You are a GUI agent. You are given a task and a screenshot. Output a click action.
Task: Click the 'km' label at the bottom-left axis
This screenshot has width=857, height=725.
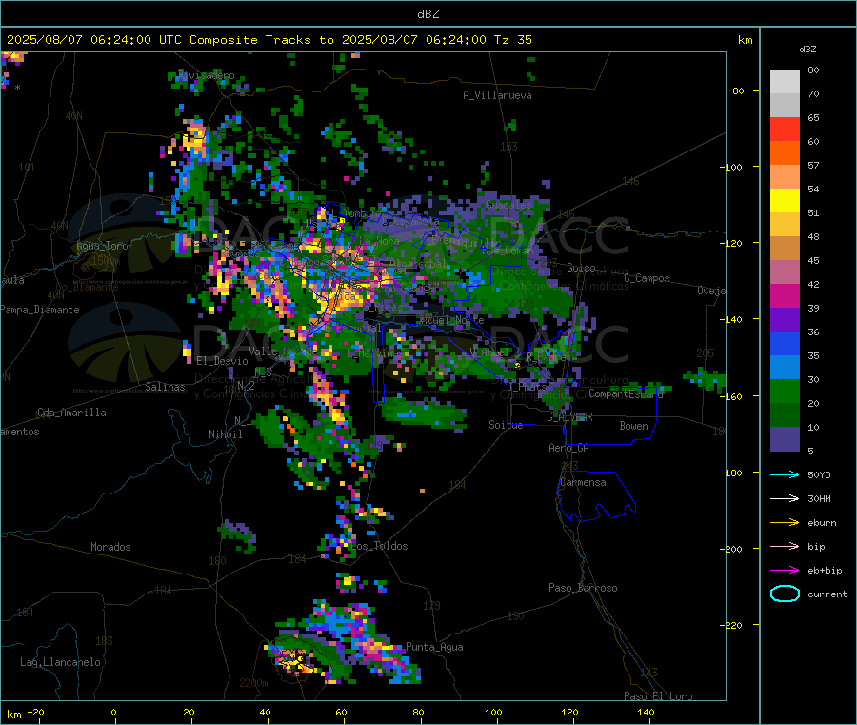coord(13,715)
